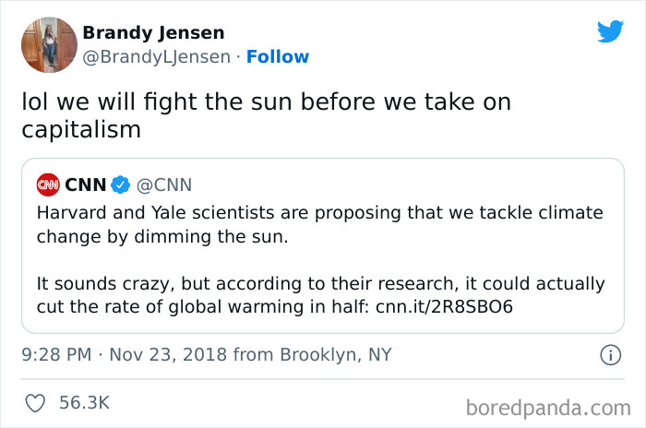Click the boredpanda.com watermark
This screenshot has width=646, height=428.
[x=548, y=409]
